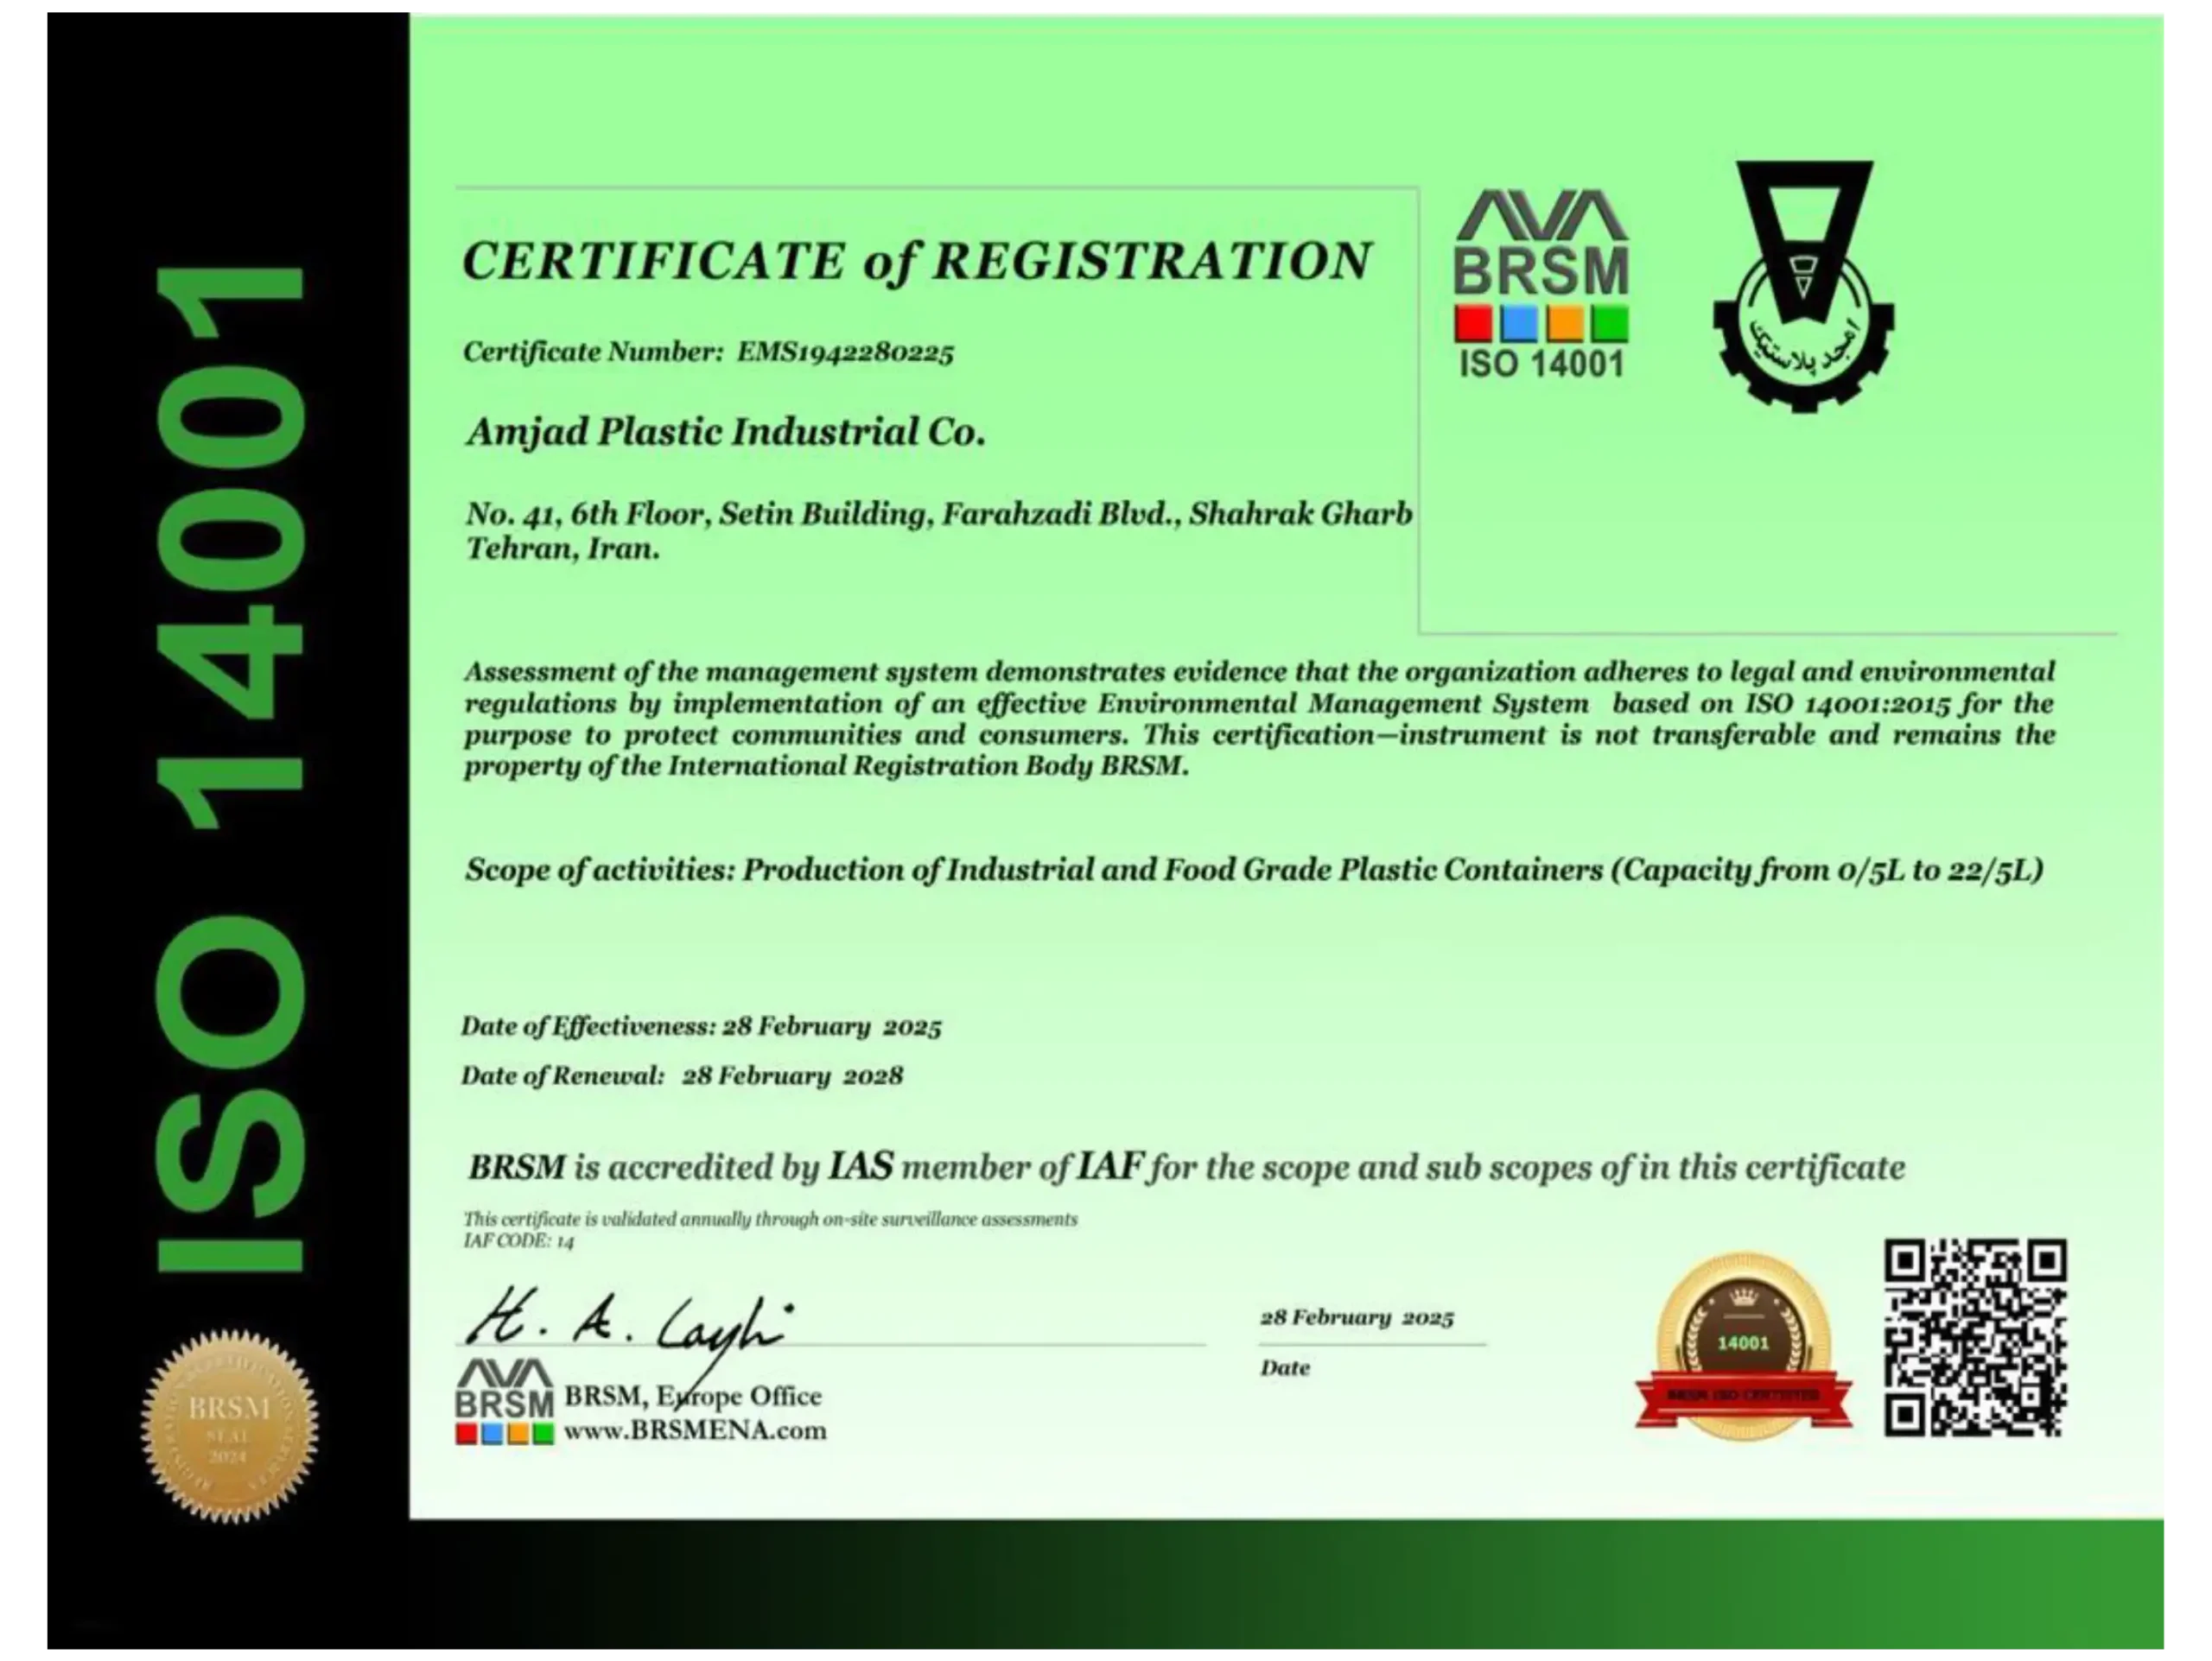Screen dimensions: 2212x1661
Task: Click the address line starting No. 41, 6th Floor
Action: 939,514
